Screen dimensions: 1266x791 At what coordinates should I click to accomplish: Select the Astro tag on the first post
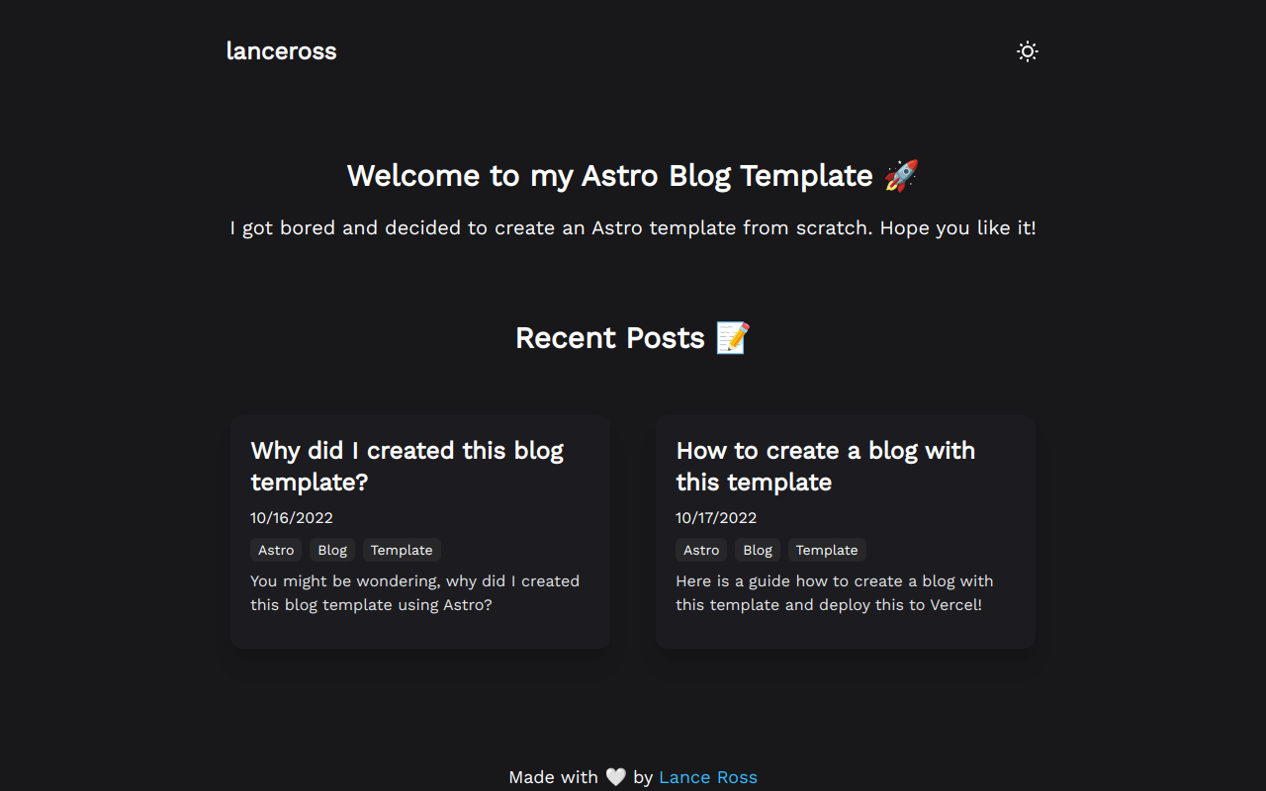tap(275, 550)
